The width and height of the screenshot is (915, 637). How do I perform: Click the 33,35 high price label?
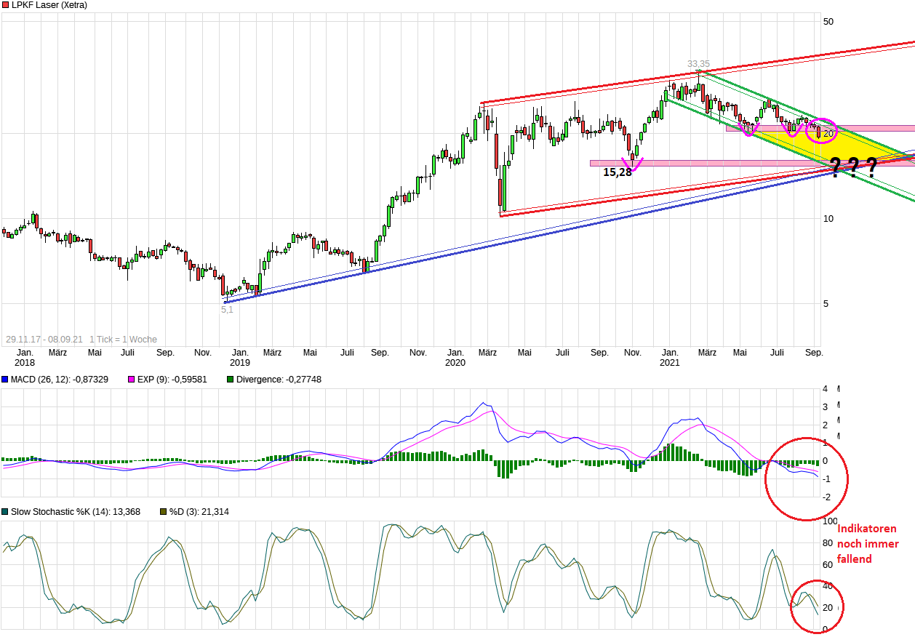pyautogui.click(x=698, y=64)
